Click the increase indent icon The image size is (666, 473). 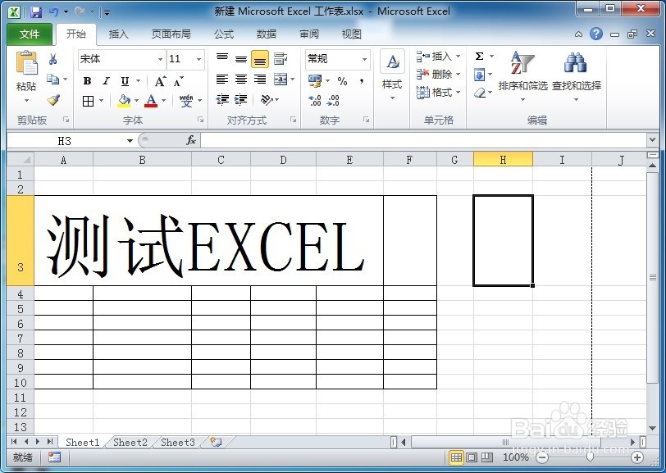pyautogui.click(x=241, y=100)
